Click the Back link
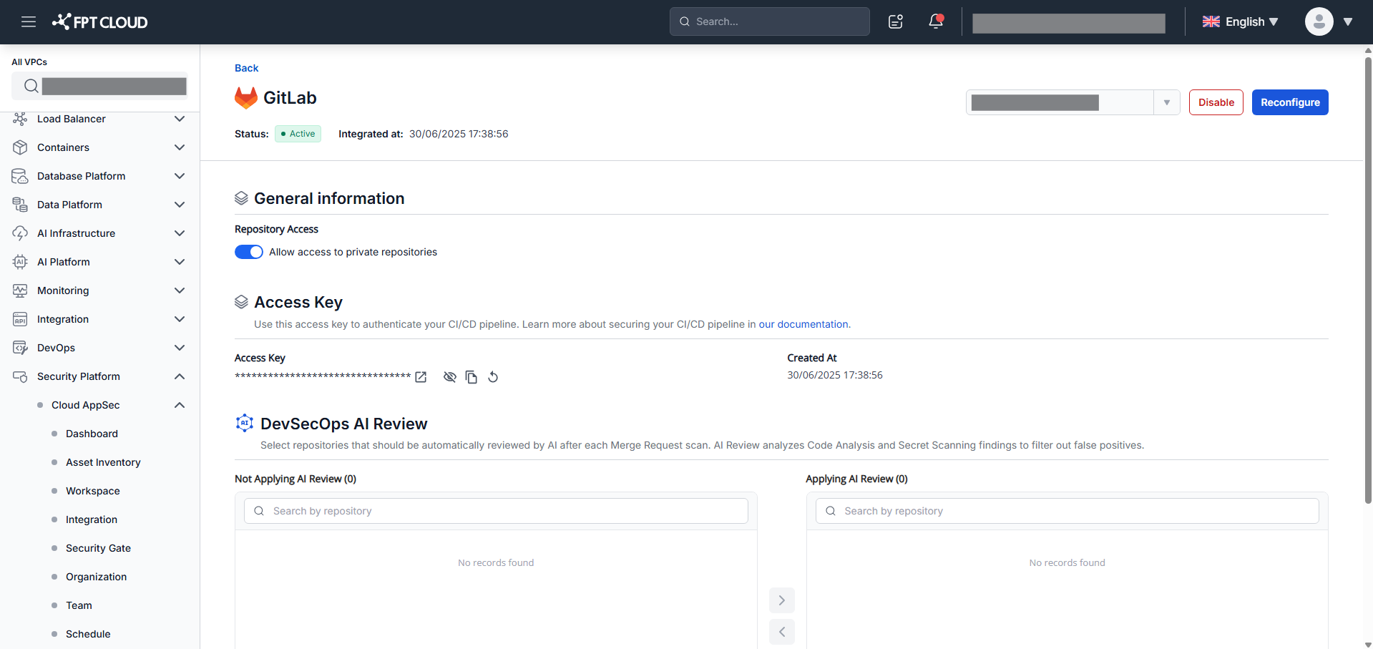1373x649 pixels. coord(246,68)
